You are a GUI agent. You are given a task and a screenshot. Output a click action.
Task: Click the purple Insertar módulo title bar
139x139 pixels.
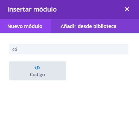(69, 9)
